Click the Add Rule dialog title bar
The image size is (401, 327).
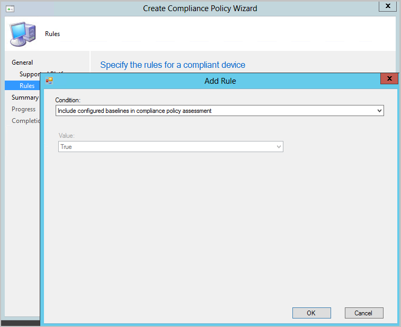tap(220, 81)
